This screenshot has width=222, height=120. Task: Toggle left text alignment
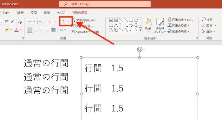(29, 30)
